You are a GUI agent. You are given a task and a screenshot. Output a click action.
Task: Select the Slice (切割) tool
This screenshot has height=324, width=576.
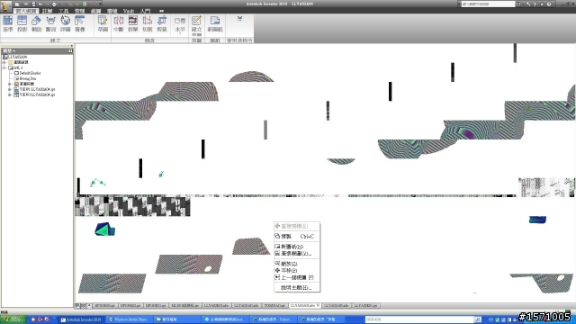(x=148, y=24)
